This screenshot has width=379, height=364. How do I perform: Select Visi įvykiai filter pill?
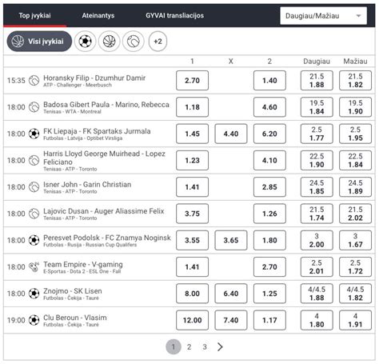pyautogui.click(x=39, y=42)
